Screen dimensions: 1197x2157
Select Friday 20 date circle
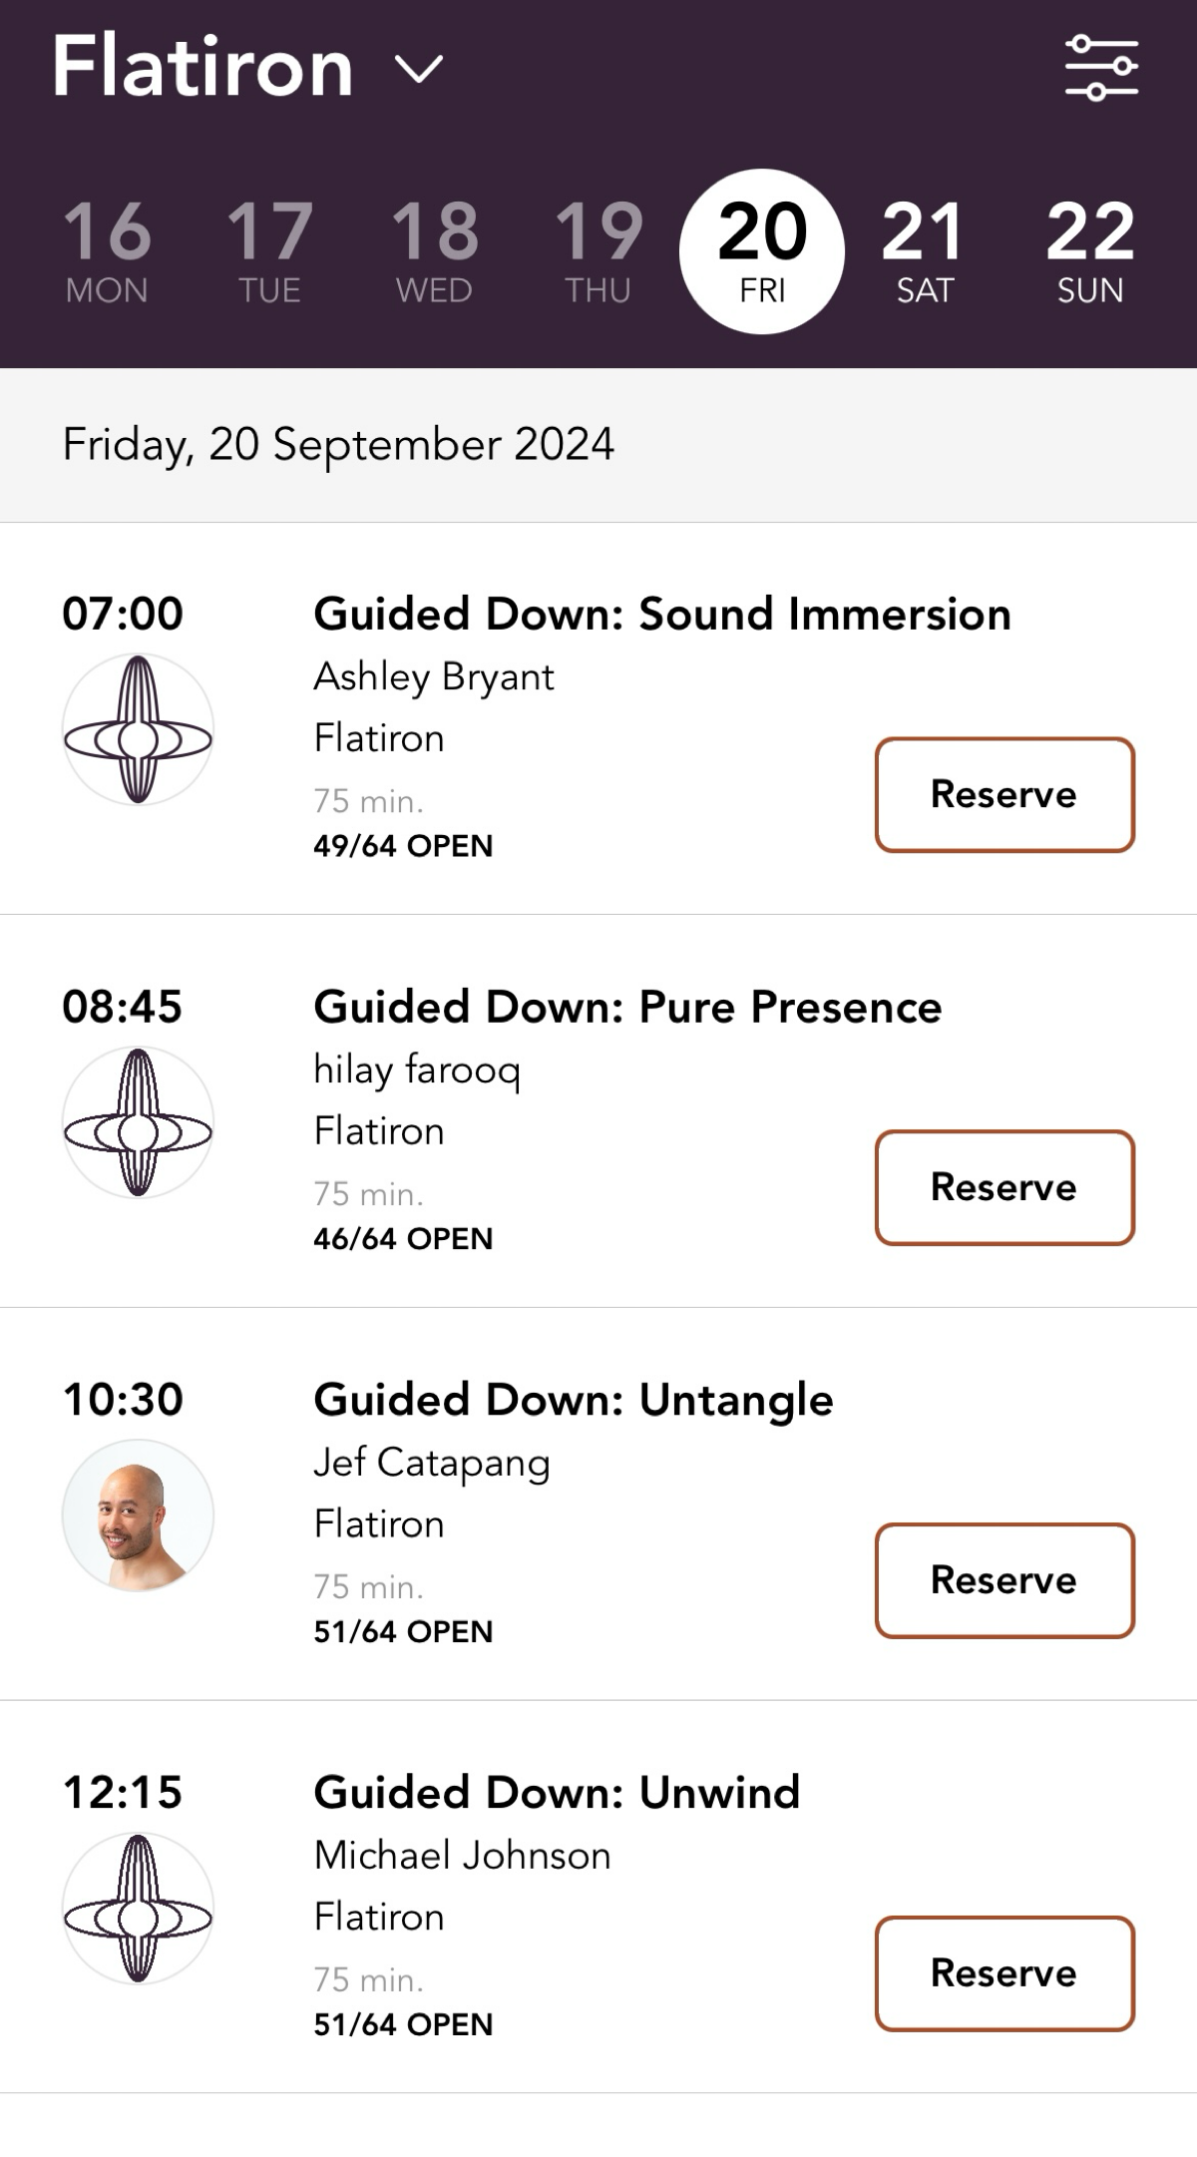pos(762,250)
